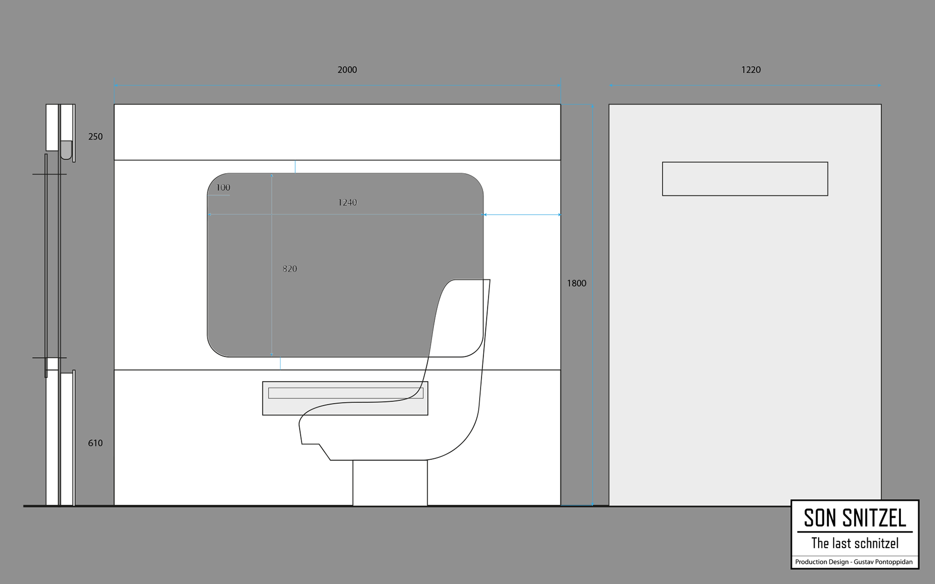The image size is (935, 584).
Task: Select the small rectangle on right panel
Action: pyautogui.click(x=745, y=179)
